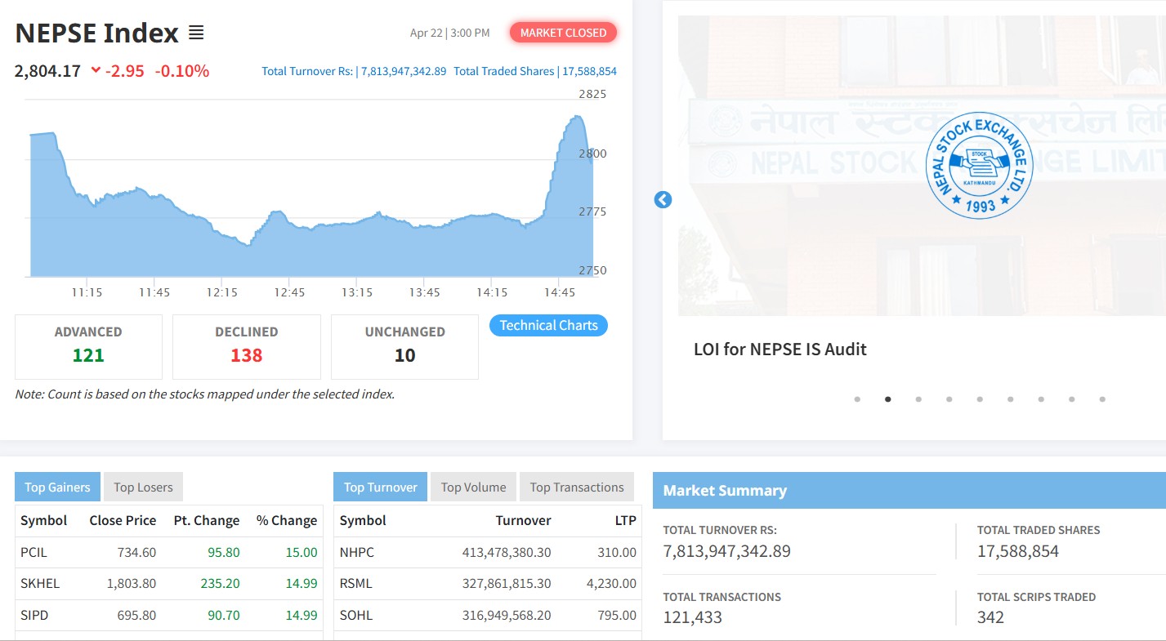Switch to the Top Losers tab
The height and width of the screenshot is (641, 1166).
click(x=143, y=487)
